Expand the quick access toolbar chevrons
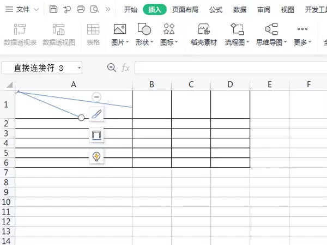This screenshot has width=327, height=245. click(x=108, y=9)
